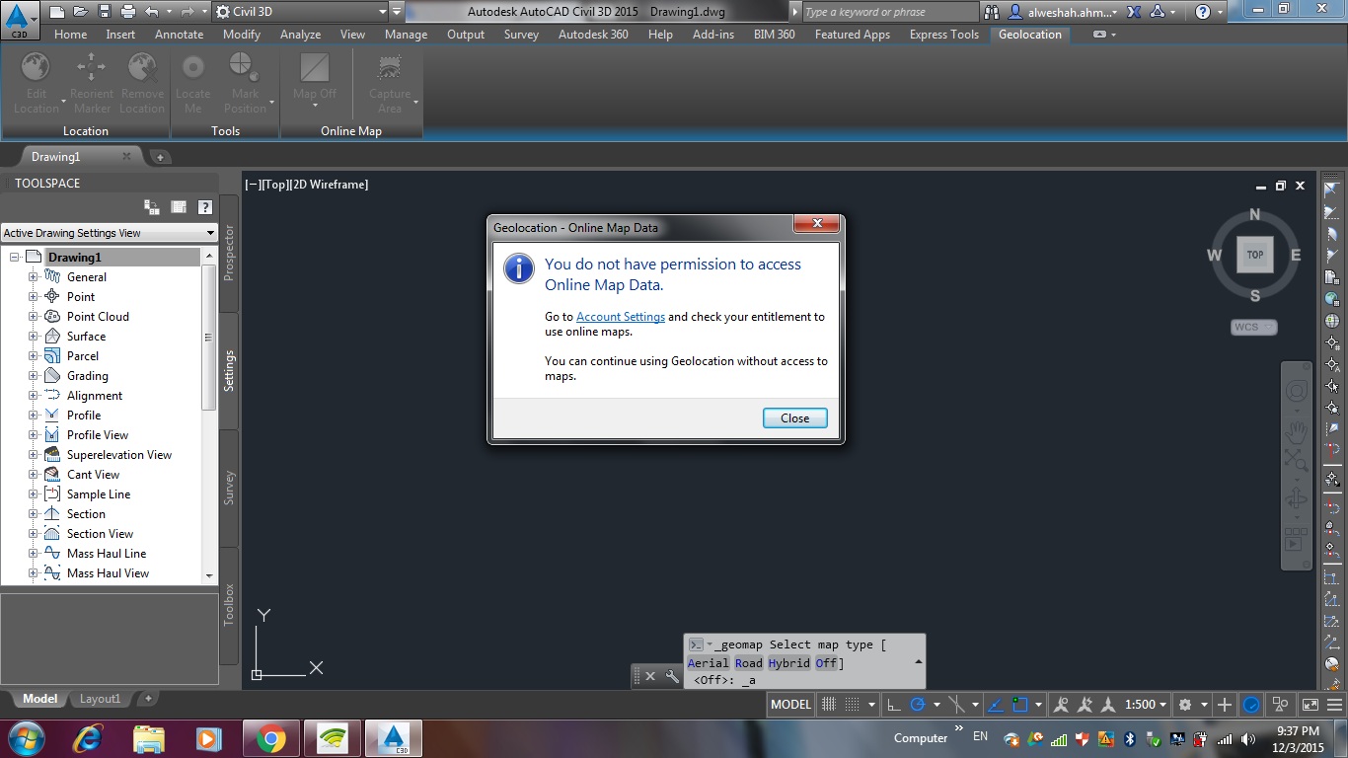The image size is (1348, 758).
Task: Launch Google Chrome from the taskbar
Action: pos(271,737)
